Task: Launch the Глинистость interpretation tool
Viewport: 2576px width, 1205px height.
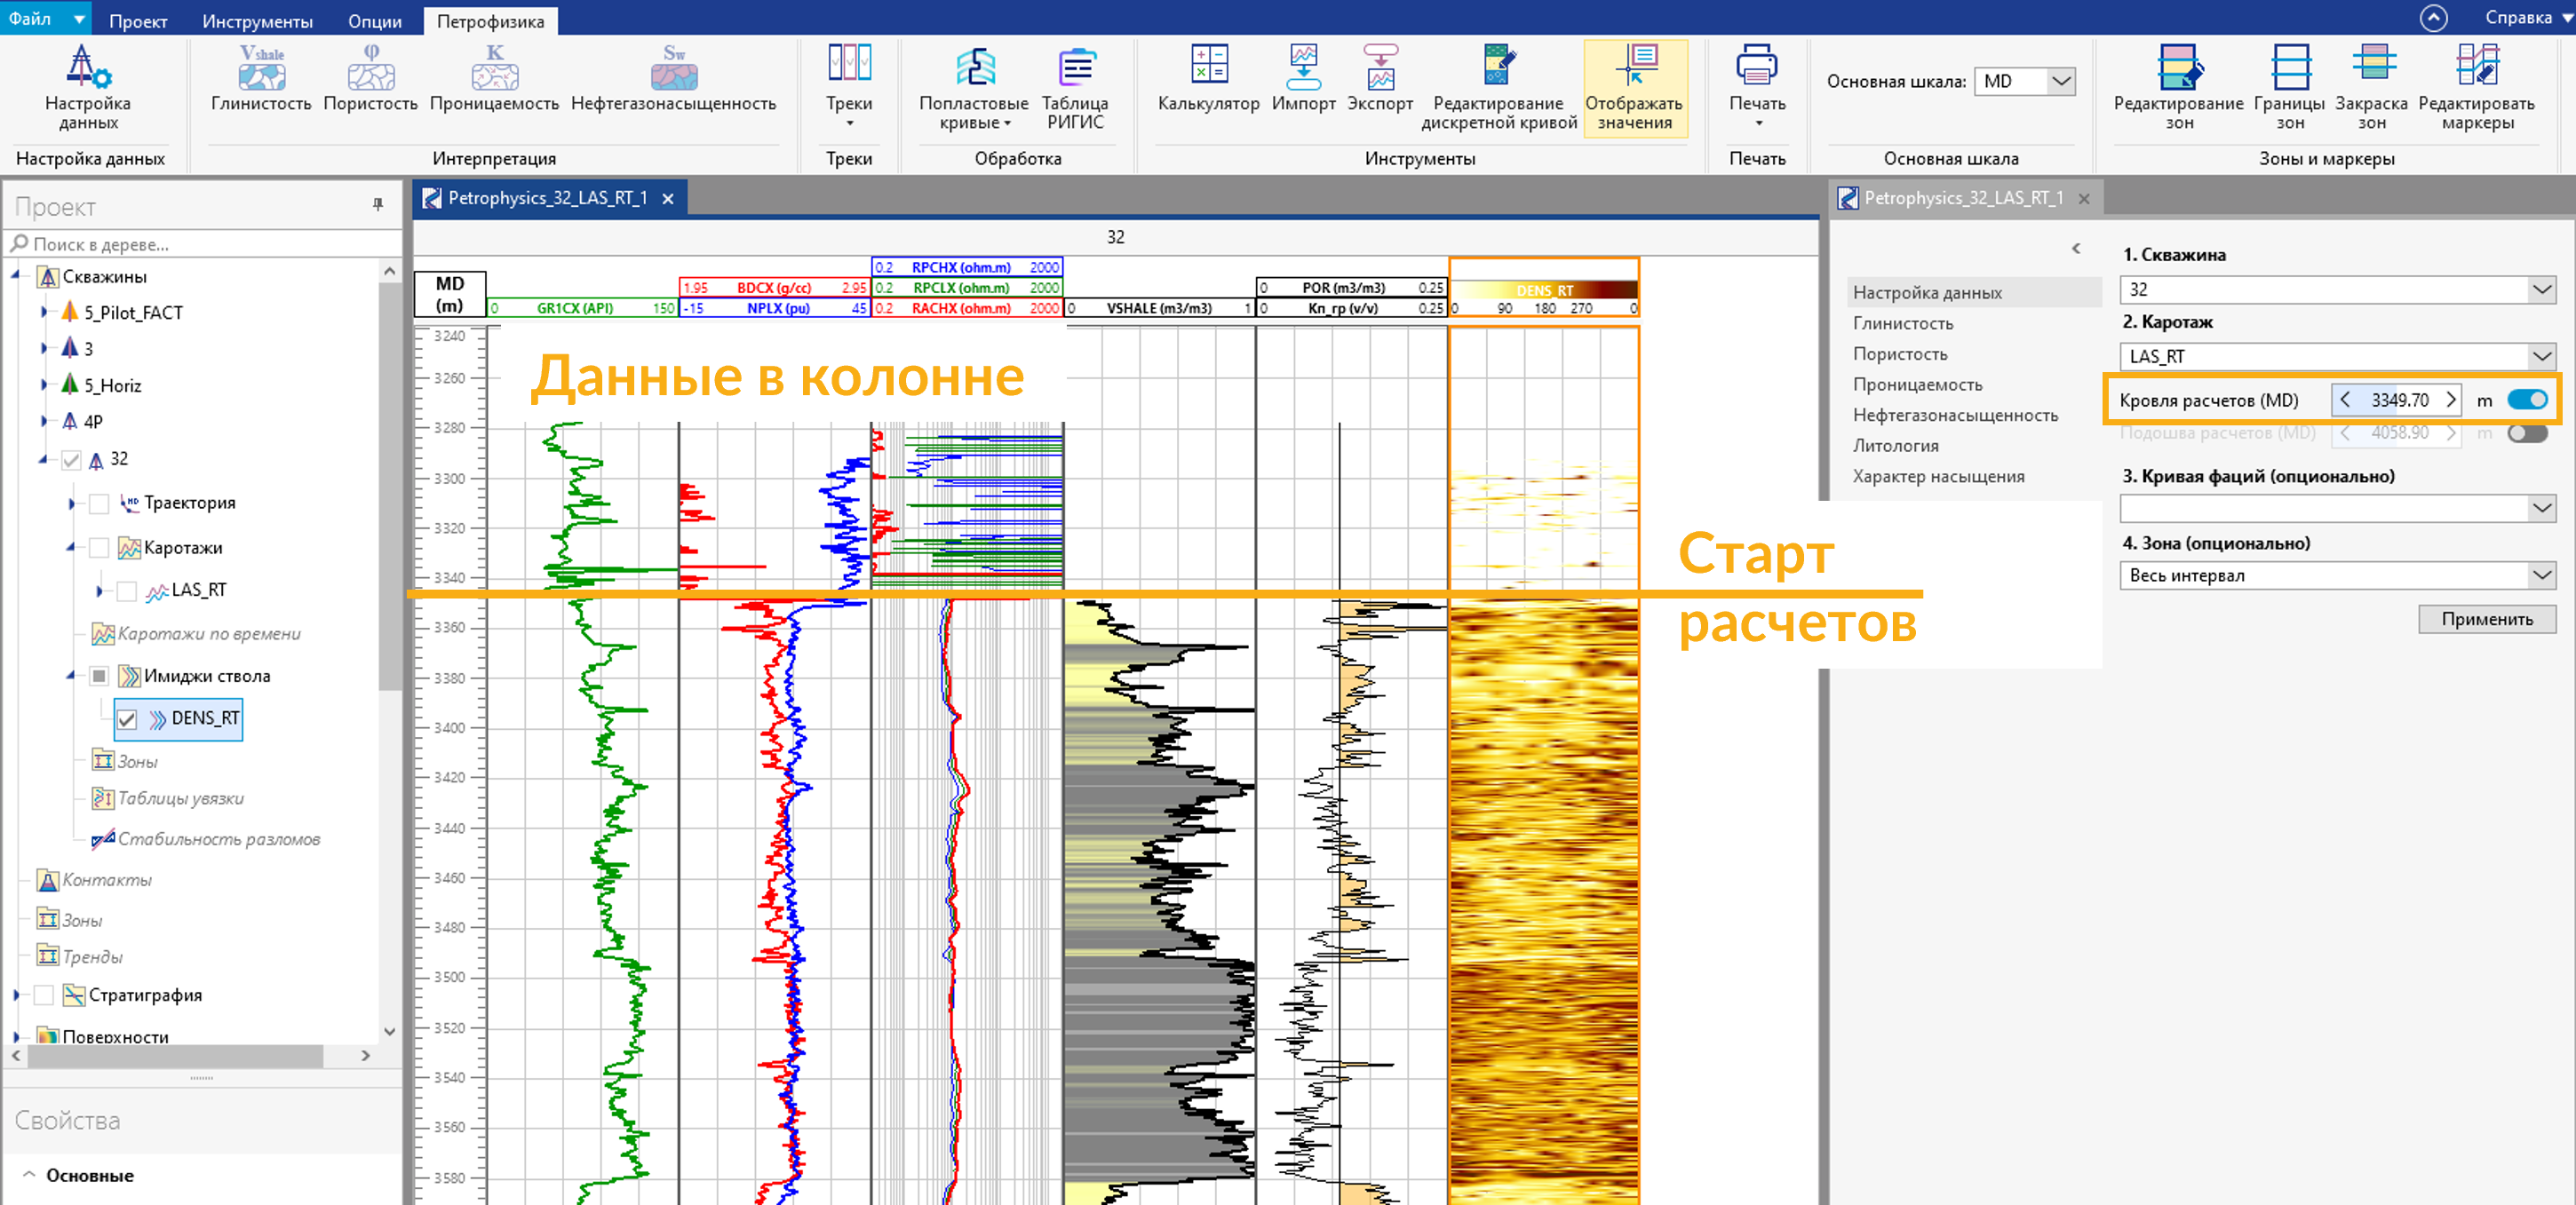Action: (x=261, y=78)
